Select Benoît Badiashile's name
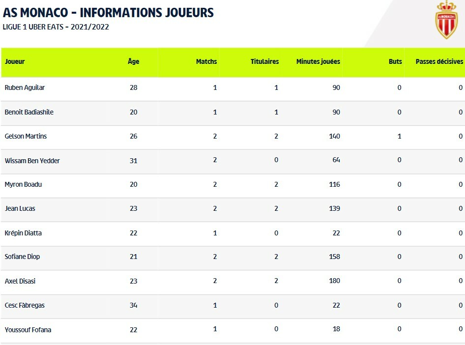Viewport: 465px width, 345px height. [x=29, y=112]
